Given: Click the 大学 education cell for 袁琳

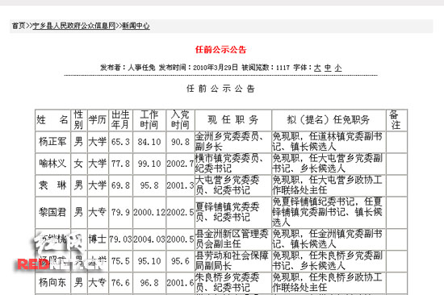Looking at the screenshot, I should (98, 185).
